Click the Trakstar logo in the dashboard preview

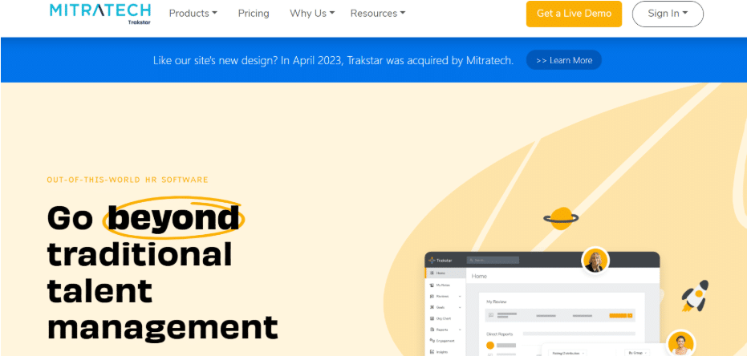(440, 261)
